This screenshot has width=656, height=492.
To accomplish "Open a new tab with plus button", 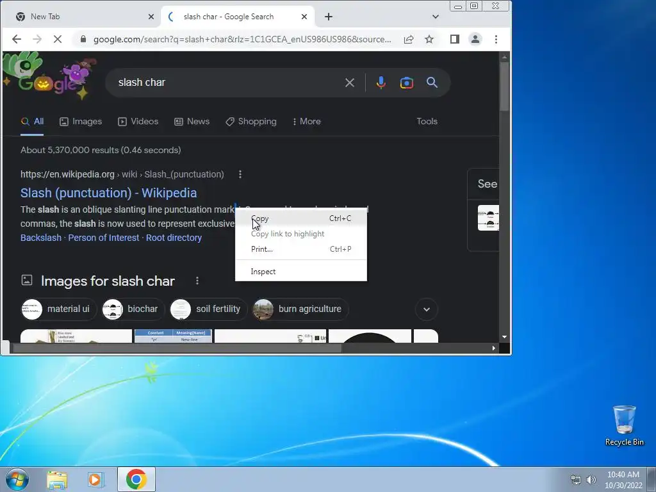I will point(329,17).
